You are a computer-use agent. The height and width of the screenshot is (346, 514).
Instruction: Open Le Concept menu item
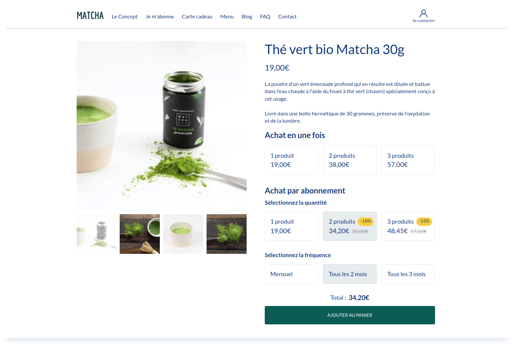click(x=125, y=16)
